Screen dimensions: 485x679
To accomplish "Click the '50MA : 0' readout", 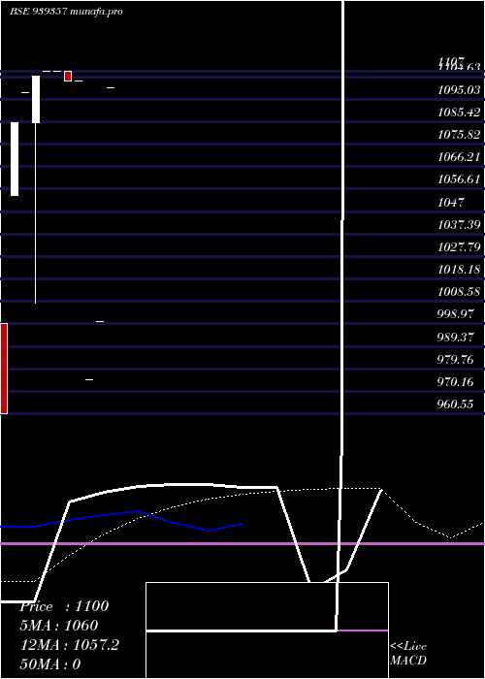I will pos(50,664).
